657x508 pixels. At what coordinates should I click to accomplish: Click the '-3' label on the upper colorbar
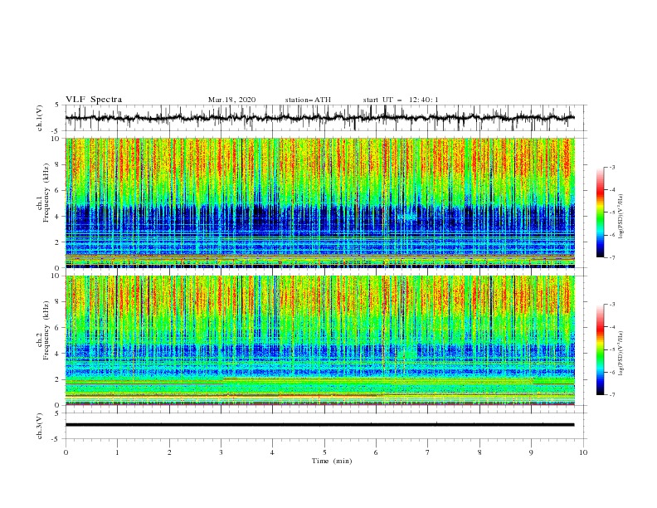tap(611, 167)
